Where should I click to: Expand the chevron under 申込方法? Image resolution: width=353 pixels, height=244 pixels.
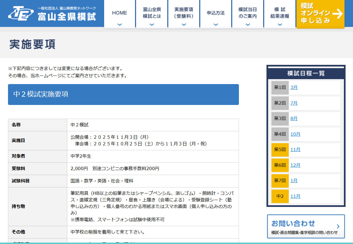(216, 24)
